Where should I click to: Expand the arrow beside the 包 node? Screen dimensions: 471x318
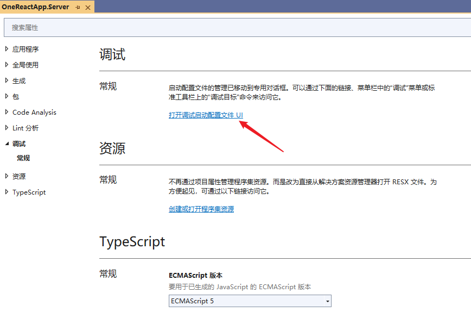click(x=7, y=96)
